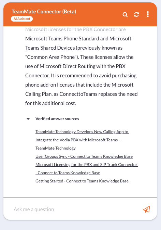Open the Getting Started knowledge base link
Screen dimensions: 161x230
click(82, 181)
